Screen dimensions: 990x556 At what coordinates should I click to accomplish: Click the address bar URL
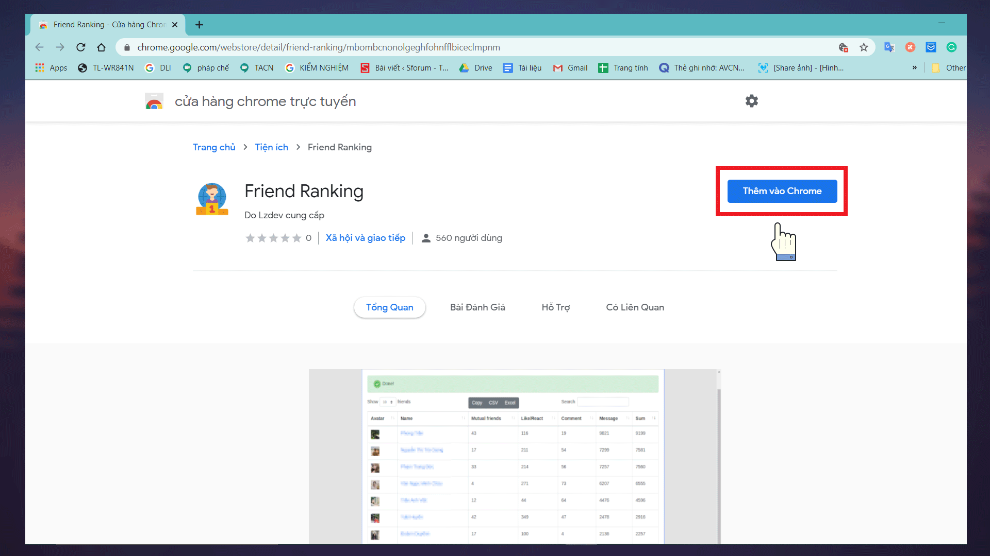[x=319, y=47]
